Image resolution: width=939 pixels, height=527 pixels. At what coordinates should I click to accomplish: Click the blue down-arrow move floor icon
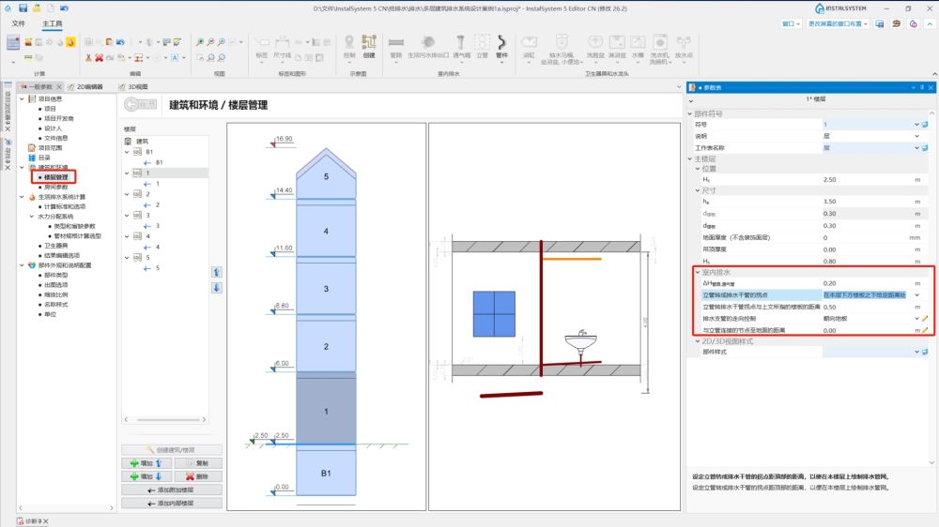tap(217, 288)
